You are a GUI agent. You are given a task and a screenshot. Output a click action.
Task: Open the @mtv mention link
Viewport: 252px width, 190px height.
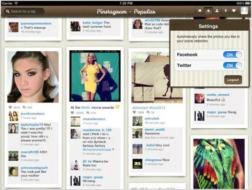[86, 107]
